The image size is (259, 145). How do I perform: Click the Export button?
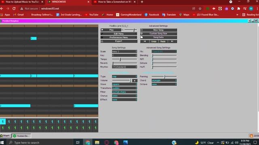tap(119, 41)
